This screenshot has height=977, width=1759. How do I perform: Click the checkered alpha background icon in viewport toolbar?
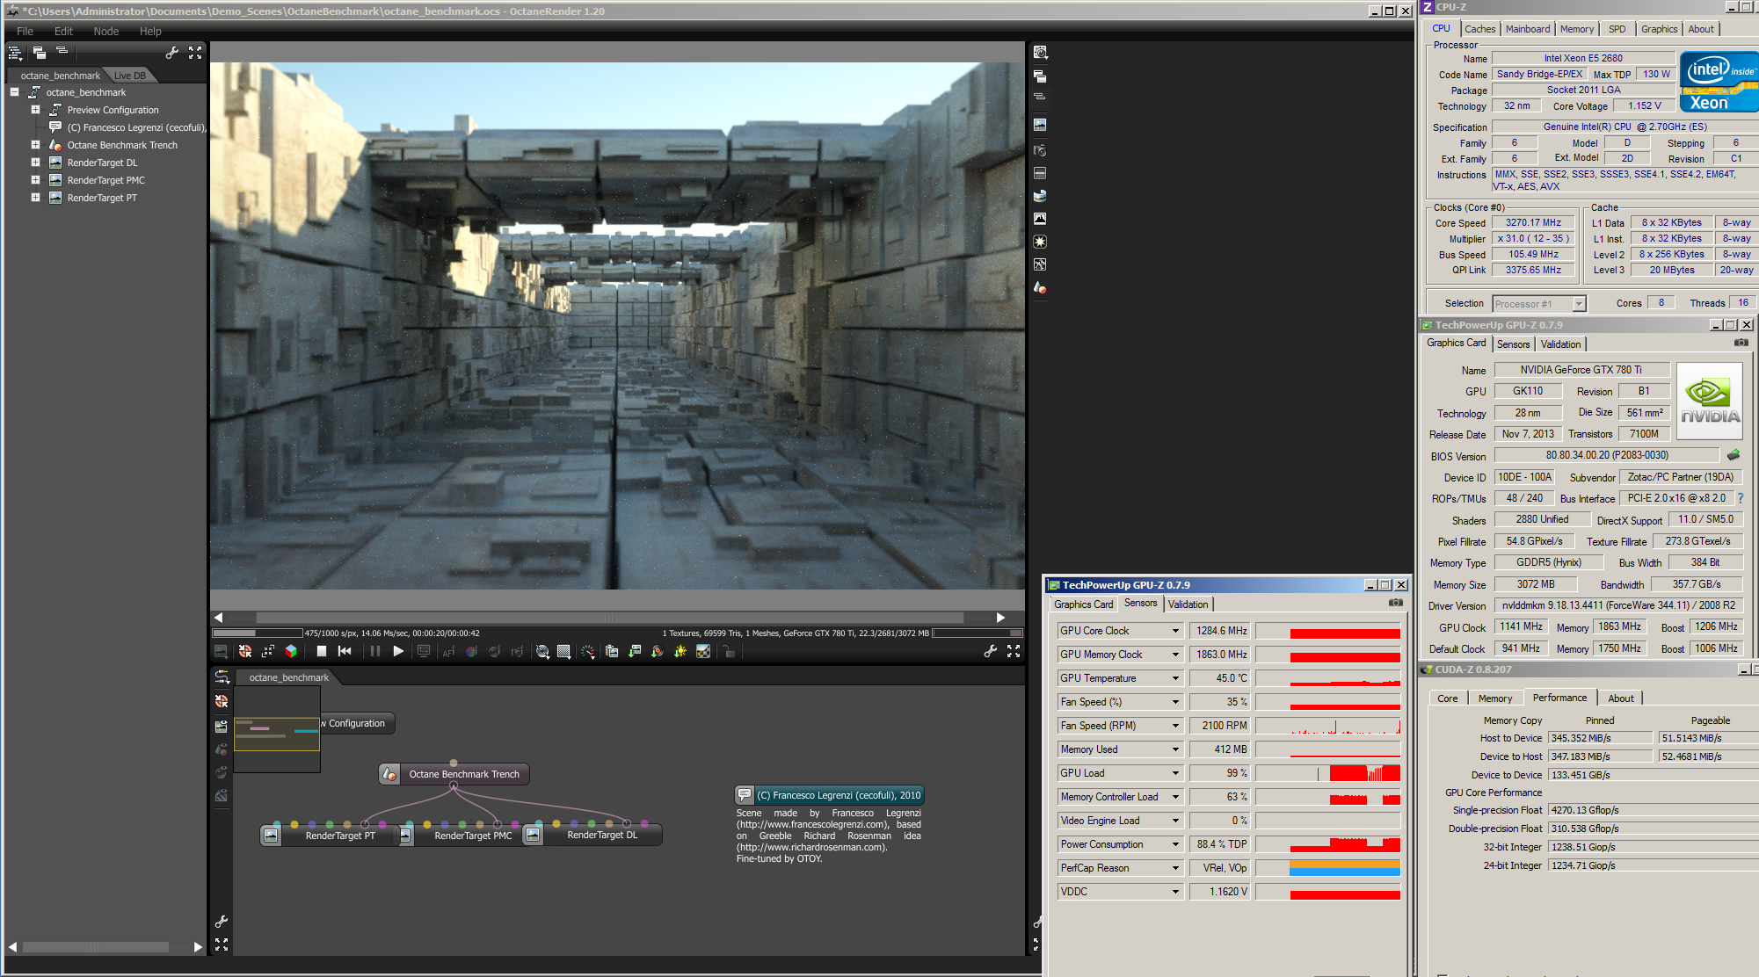tap(703, 651)
